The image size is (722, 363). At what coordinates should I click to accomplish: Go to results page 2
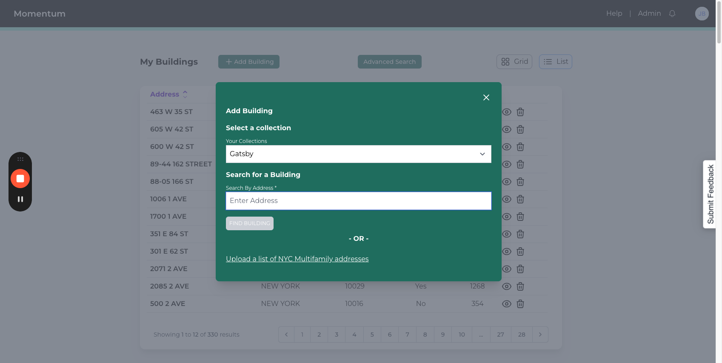(x=319, y=334)
